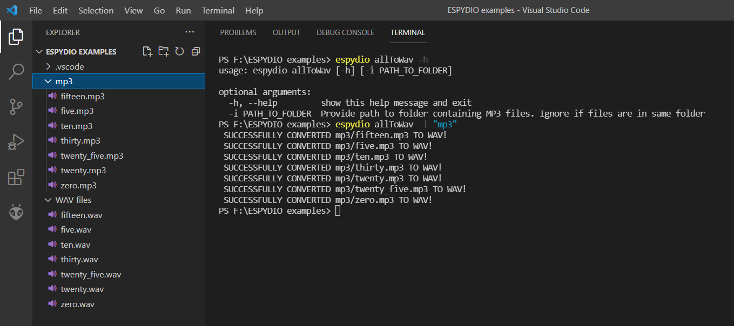Click the terminal prompt cursor area
This screenshot has width=734, height=326.
click(338, 211)
